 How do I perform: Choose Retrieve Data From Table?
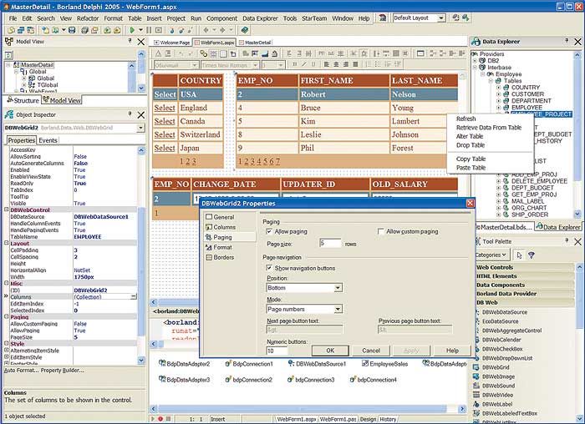coord(489,128)
